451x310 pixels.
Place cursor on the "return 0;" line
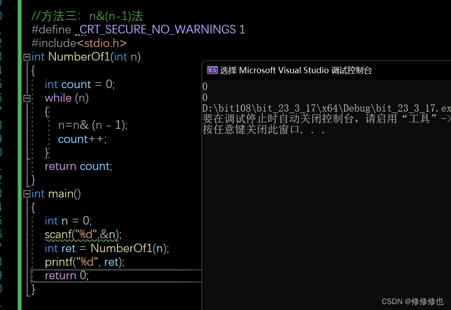[66, 276]
